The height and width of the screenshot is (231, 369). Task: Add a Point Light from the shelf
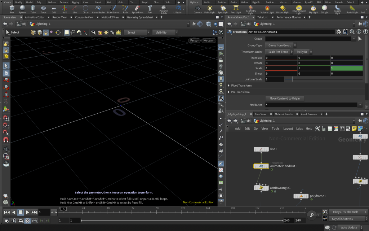click(x=210, y=9)
